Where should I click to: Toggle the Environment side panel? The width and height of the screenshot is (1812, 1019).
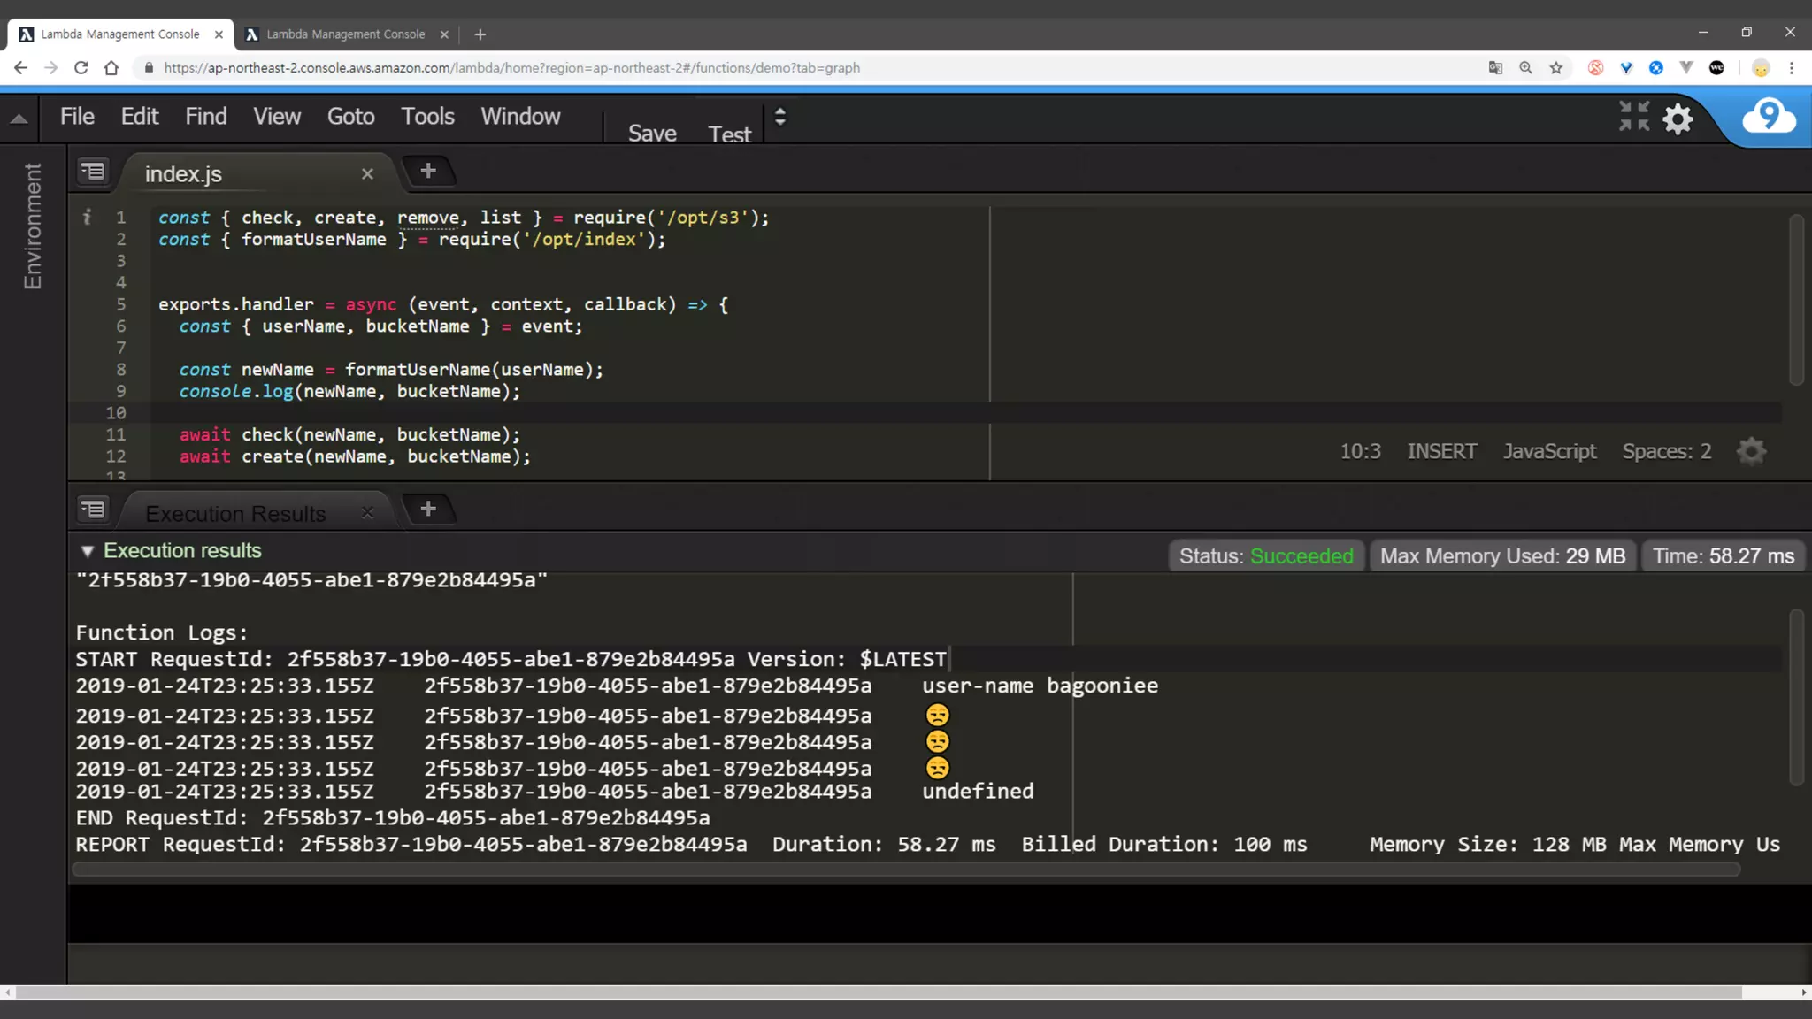click(33, 226)
